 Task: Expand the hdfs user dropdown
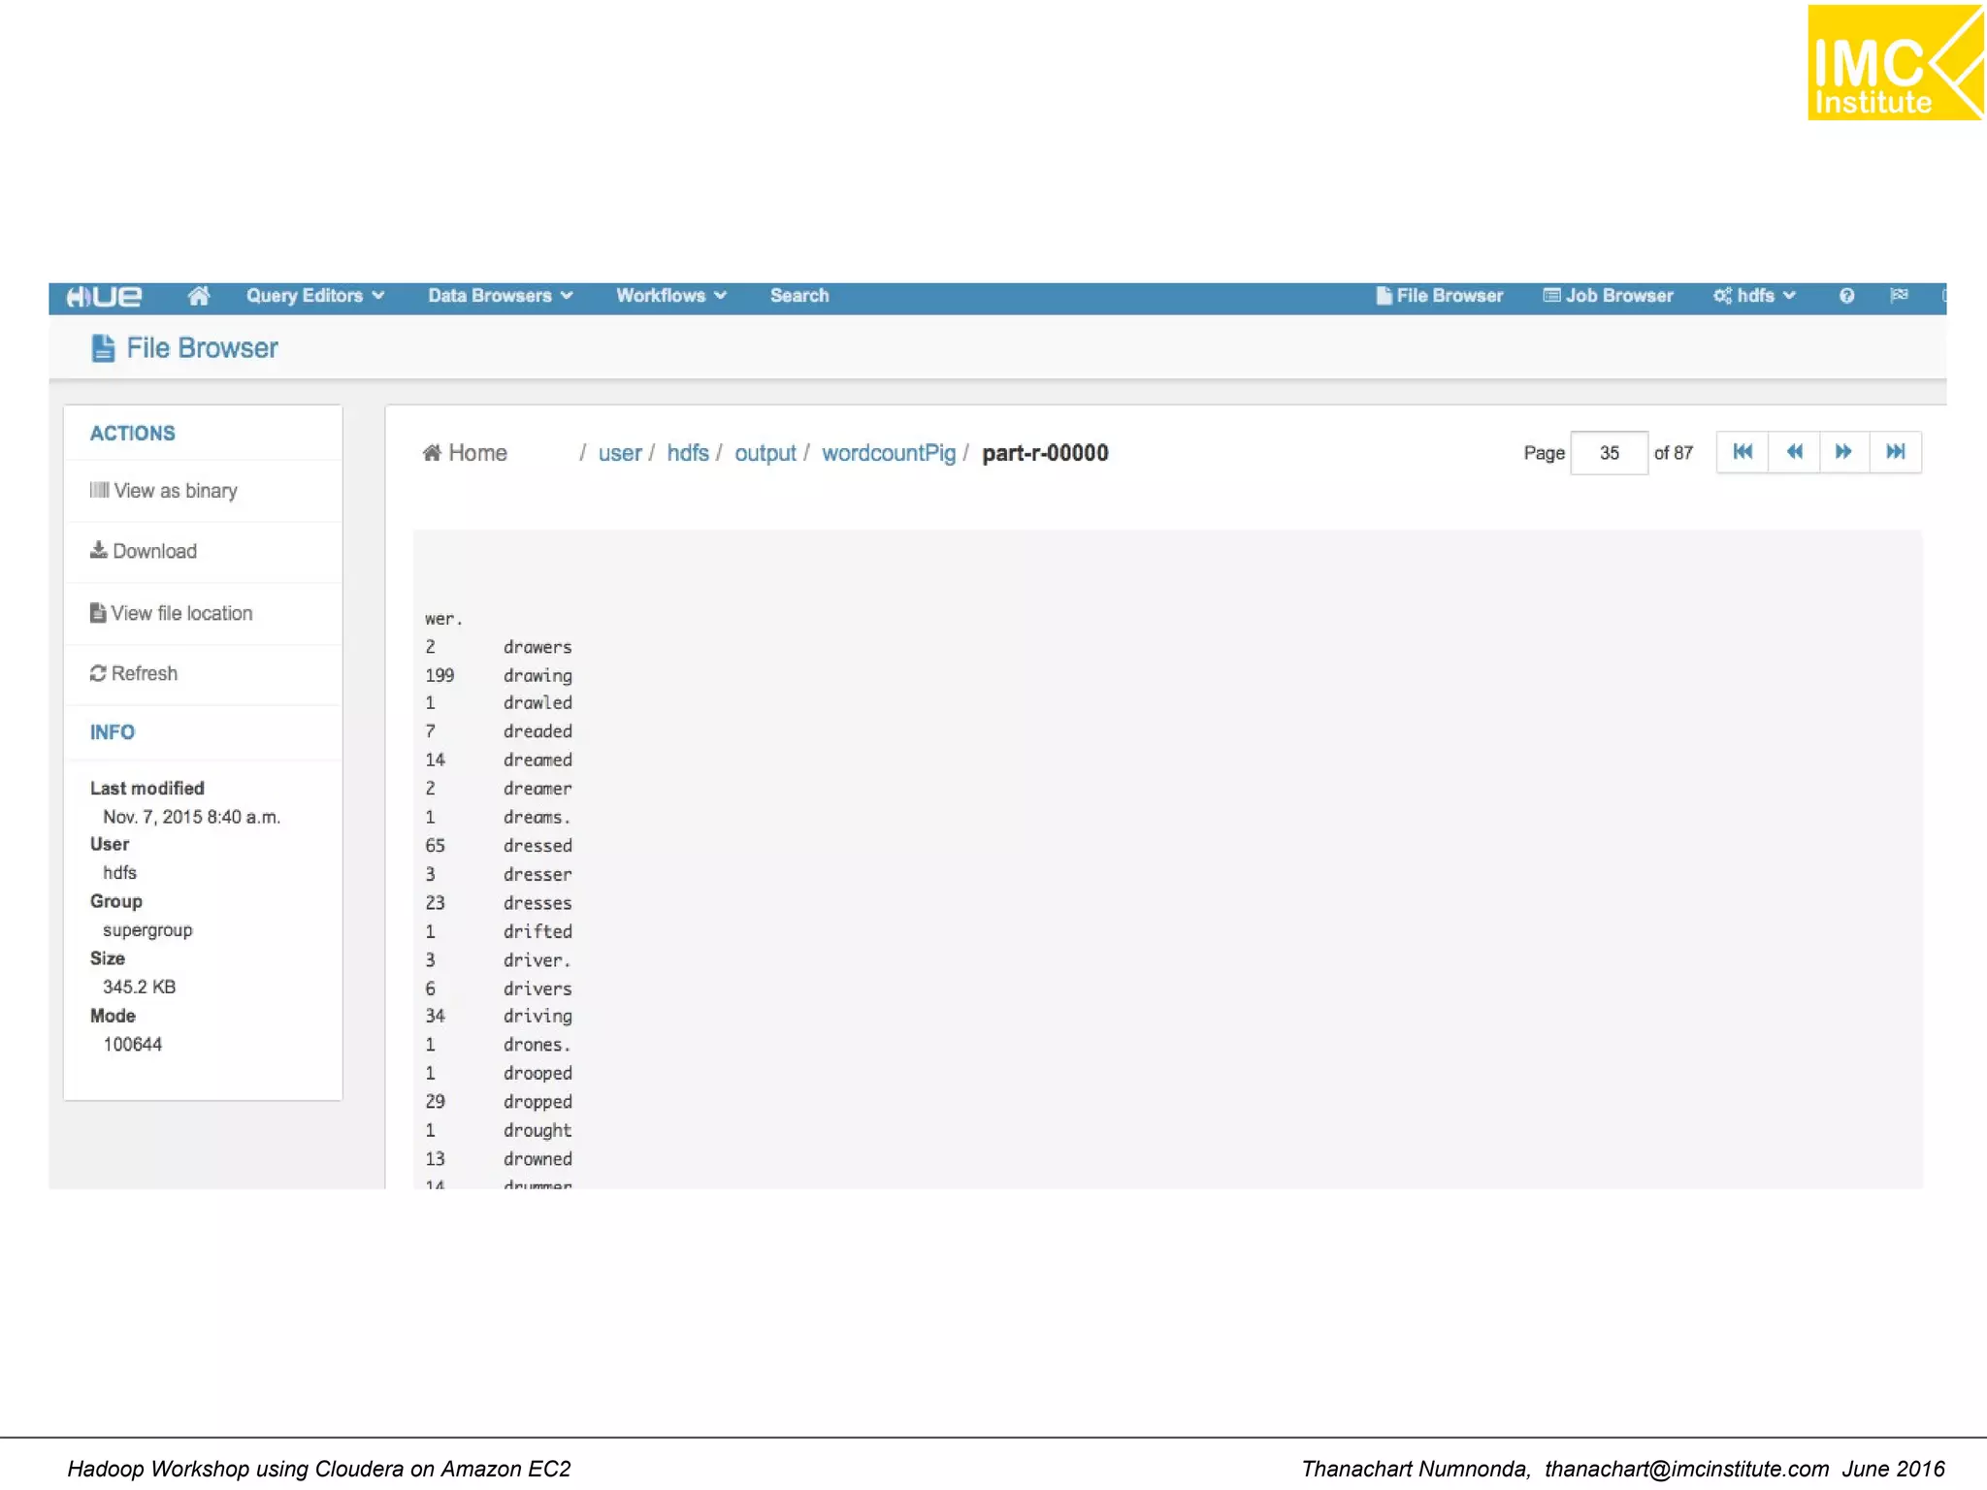1754,296
